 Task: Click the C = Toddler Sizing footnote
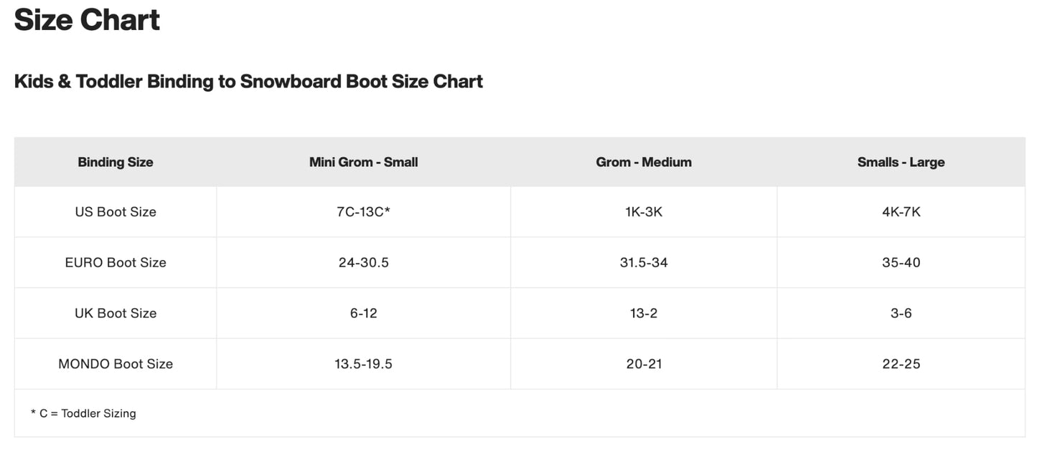coord(83,413)
